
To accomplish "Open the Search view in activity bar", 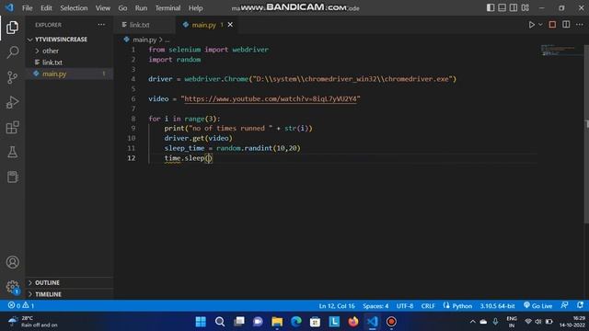I will click(x=12, y=52).
